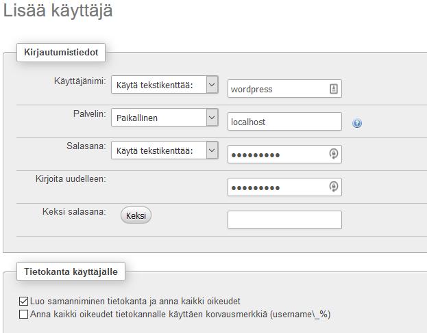Click the lock icon in Salasana password field

(x=334, y=154)
